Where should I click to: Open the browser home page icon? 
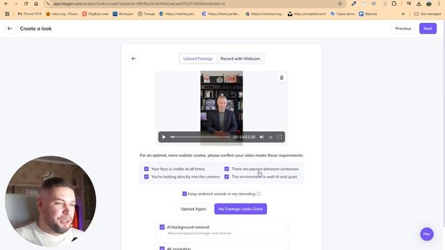[x=36, y=3]
